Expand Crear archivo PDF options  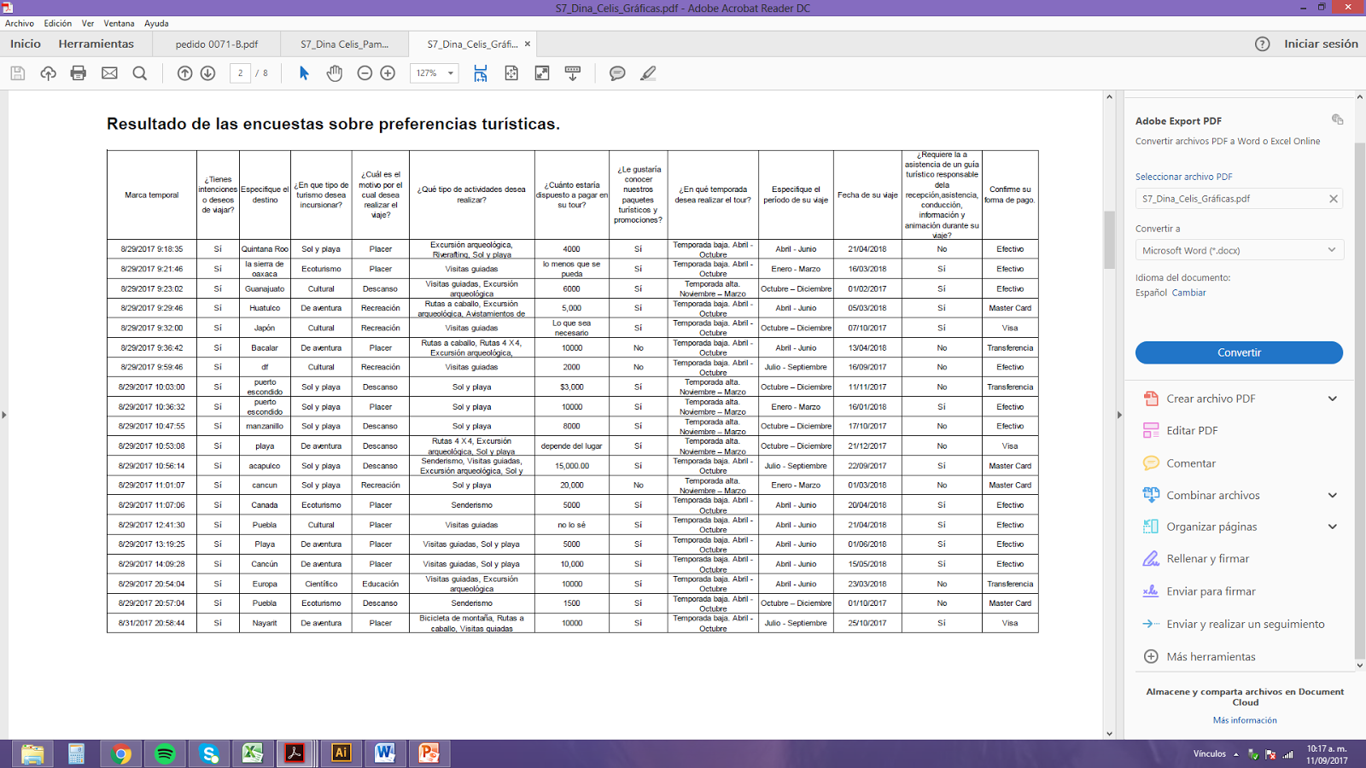click(x=1332, y=399)
